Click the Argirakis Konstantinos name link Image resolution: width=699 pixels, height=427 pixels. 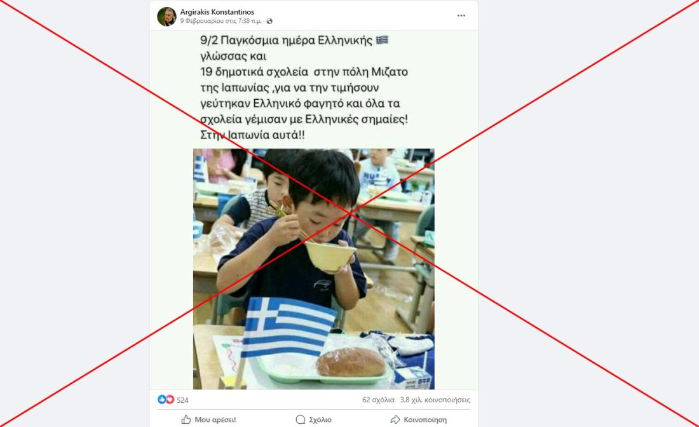[217, 12]
